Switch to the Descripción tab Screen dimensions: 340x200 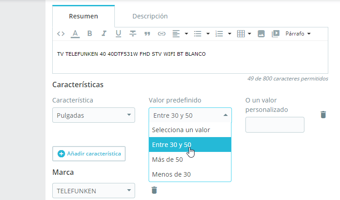tap(150, 16)
